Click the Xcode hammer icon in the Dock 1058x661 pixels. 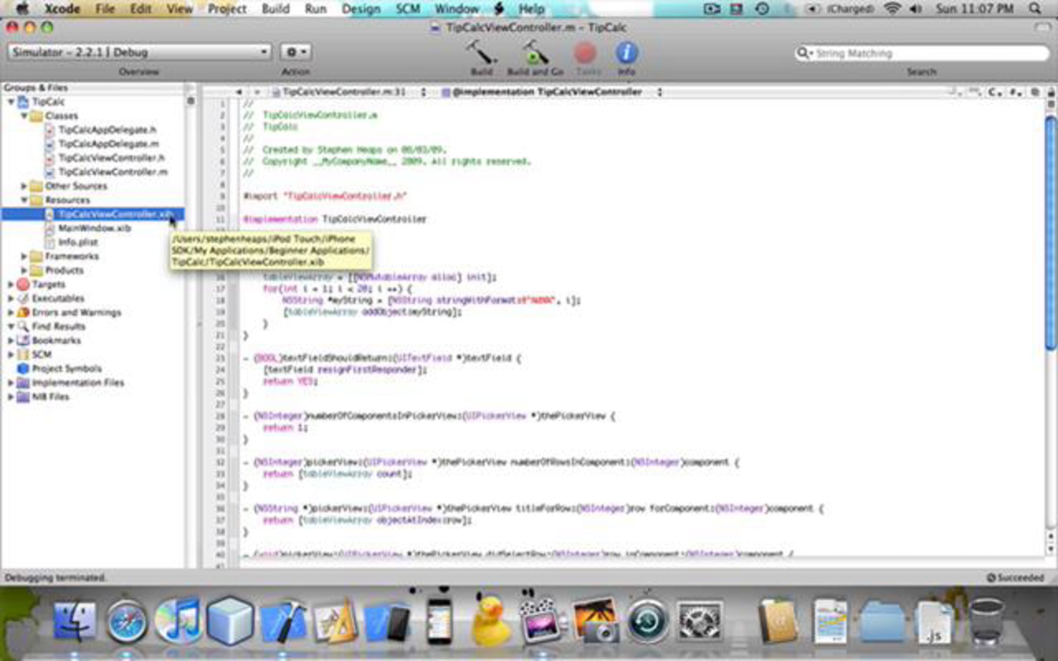pyautogui.click(x=283, y=621)
